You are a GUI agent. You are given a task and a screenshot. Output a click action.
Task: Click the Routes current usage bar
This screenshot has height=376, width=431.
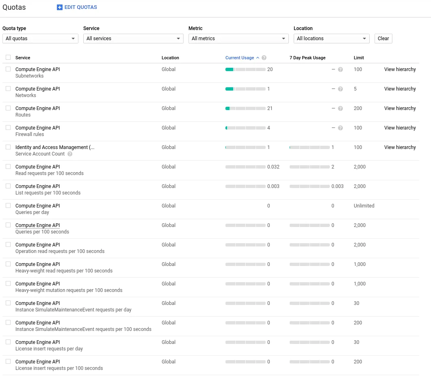[245, 108]
